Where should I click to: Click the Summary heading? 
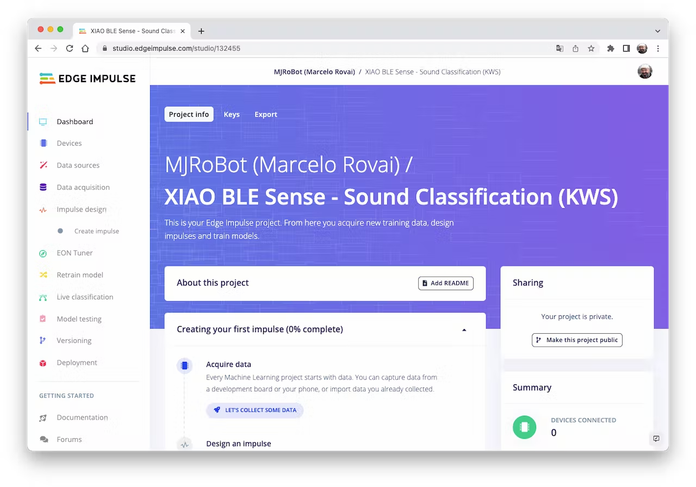(532, 388)
